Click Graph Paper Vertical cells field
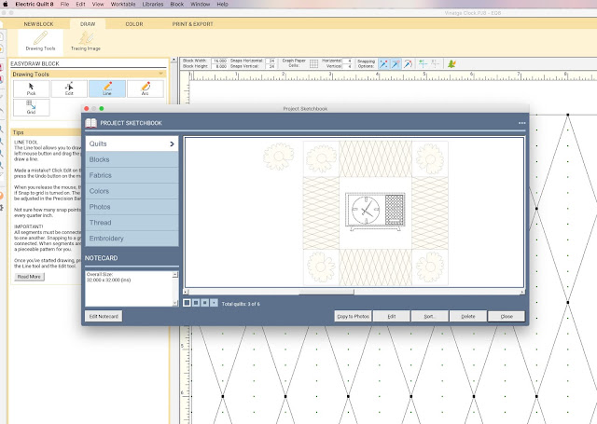This screenshot has width=597, height=424. [348, 66]
